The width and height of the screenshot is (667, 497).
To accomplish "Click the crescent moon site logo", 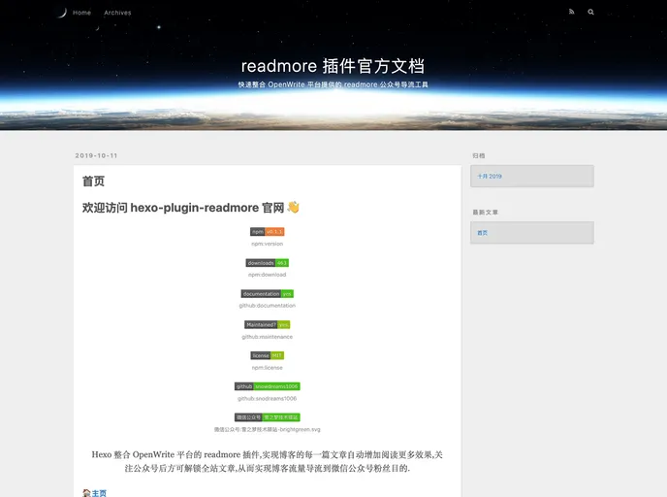I will 62,13.
